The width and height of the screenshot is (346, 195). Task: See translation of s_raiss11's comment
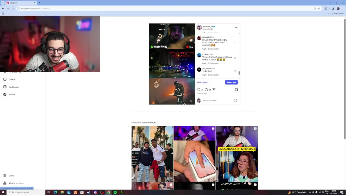tap(213, 63)
